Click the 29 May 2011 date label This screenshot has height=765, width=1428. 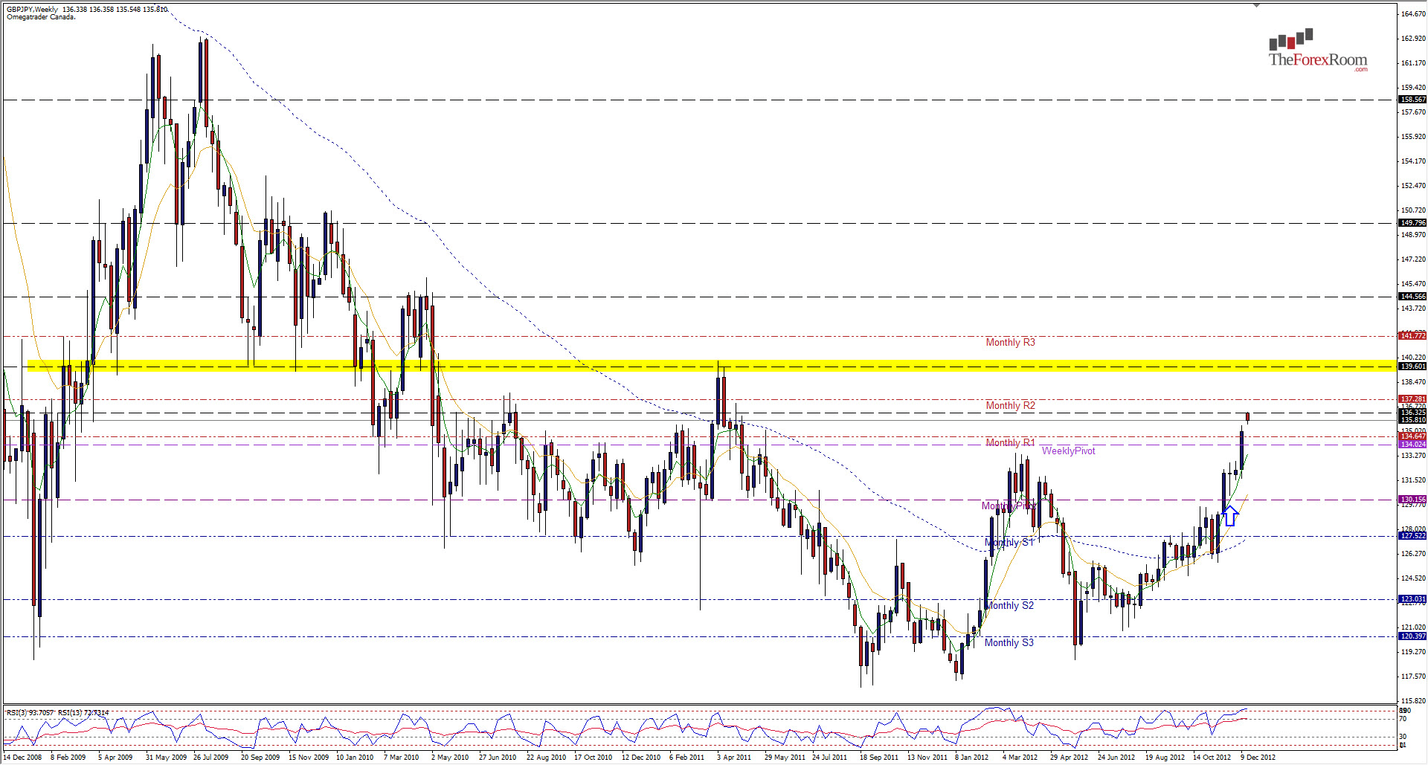(x=785, y=758)
